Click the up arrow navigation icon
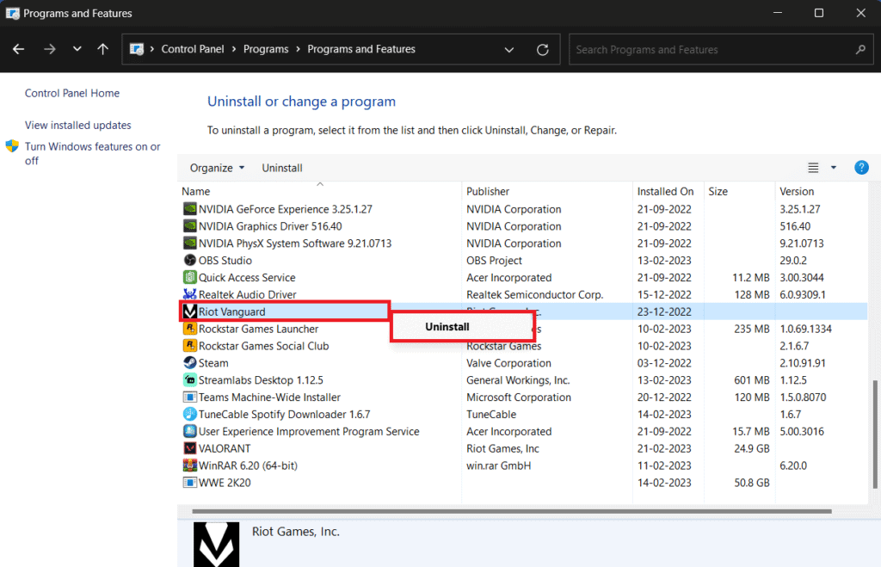 click(x=103, y=50)
